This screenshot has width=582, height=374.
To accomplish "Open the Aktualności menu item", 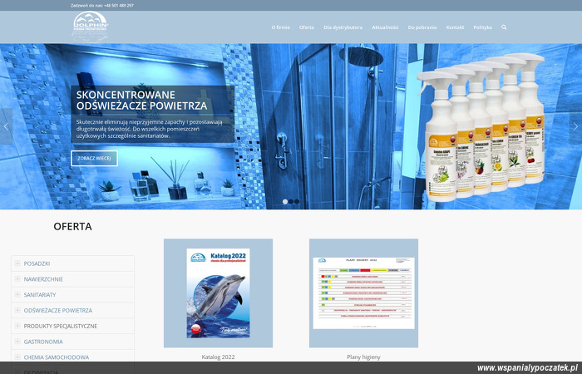I will [385, 27].
